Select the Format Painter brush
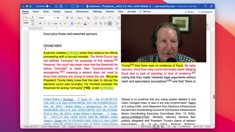The height and width of the screenshot is (132, 235). click(x=33, y=24)
